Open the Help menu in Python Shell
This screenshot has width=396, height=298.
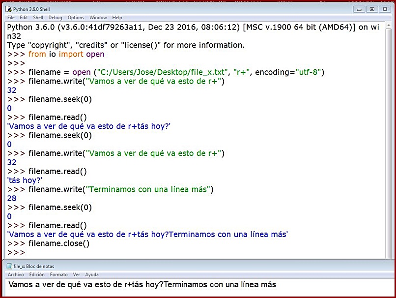pyautogui.click(x=117, y=17)
